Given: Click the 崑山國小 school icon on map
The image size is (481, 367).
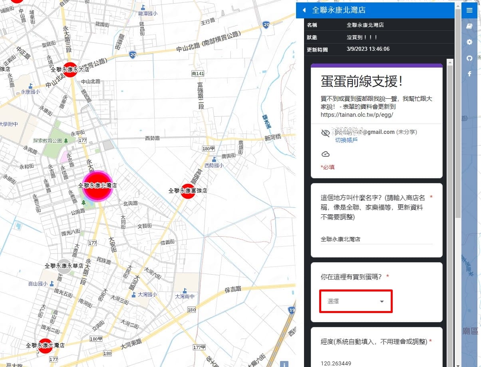Looking at the screenshot, I should click(52, 284).
